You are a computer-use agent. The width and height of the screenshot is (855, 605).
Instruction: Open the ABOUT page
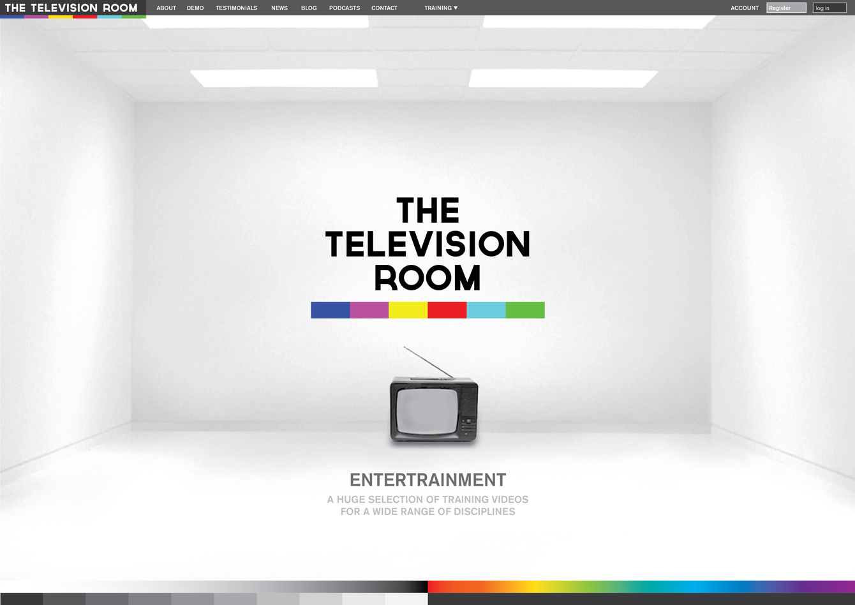[x=166, y=8]
